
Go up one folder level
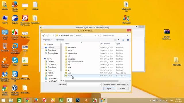[54, 35]
